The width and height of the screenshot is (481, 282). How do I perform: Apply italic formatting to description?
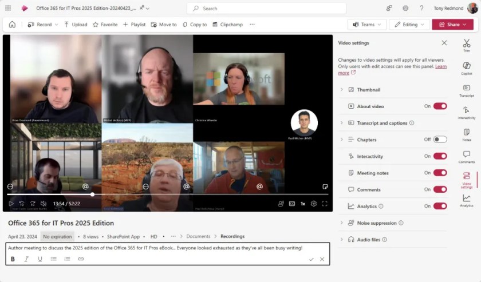26,259
